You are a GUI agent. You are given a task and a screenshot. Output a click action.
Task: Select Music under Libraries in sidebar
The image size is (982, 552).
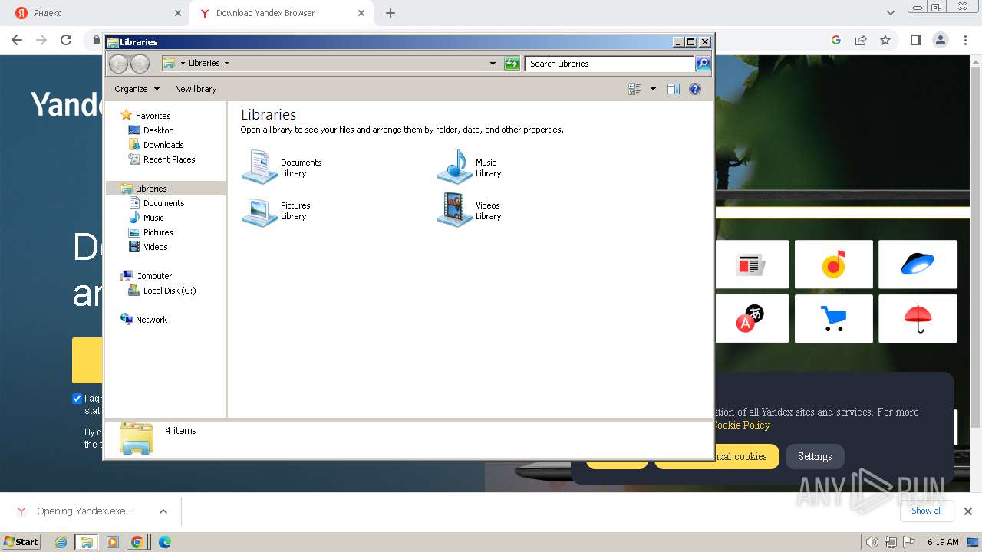[153, 218]
